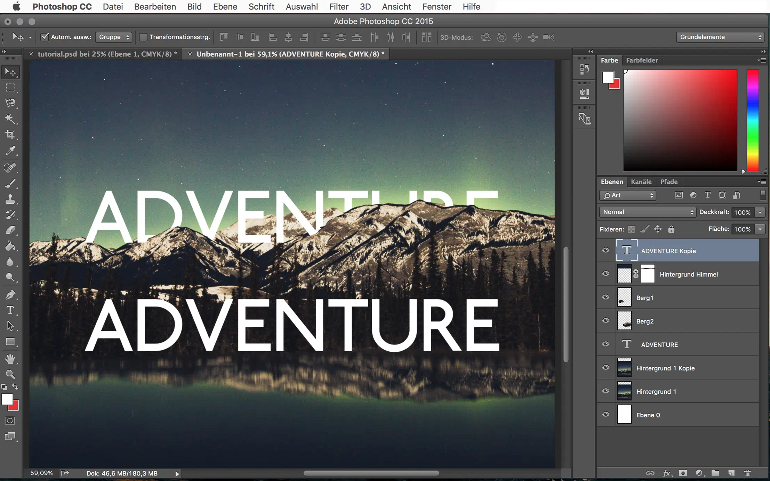
Task: Pick the Eyedropper tool
Action: (10, 150)
